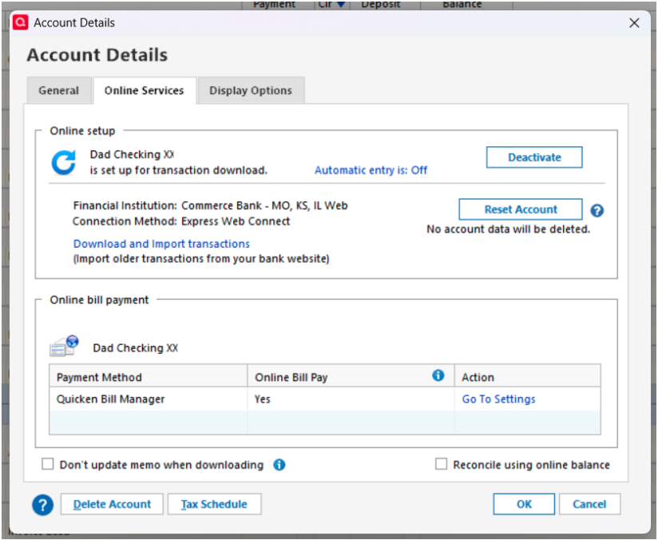
Task: Open the Display Options tab
Action: point(251,90)
